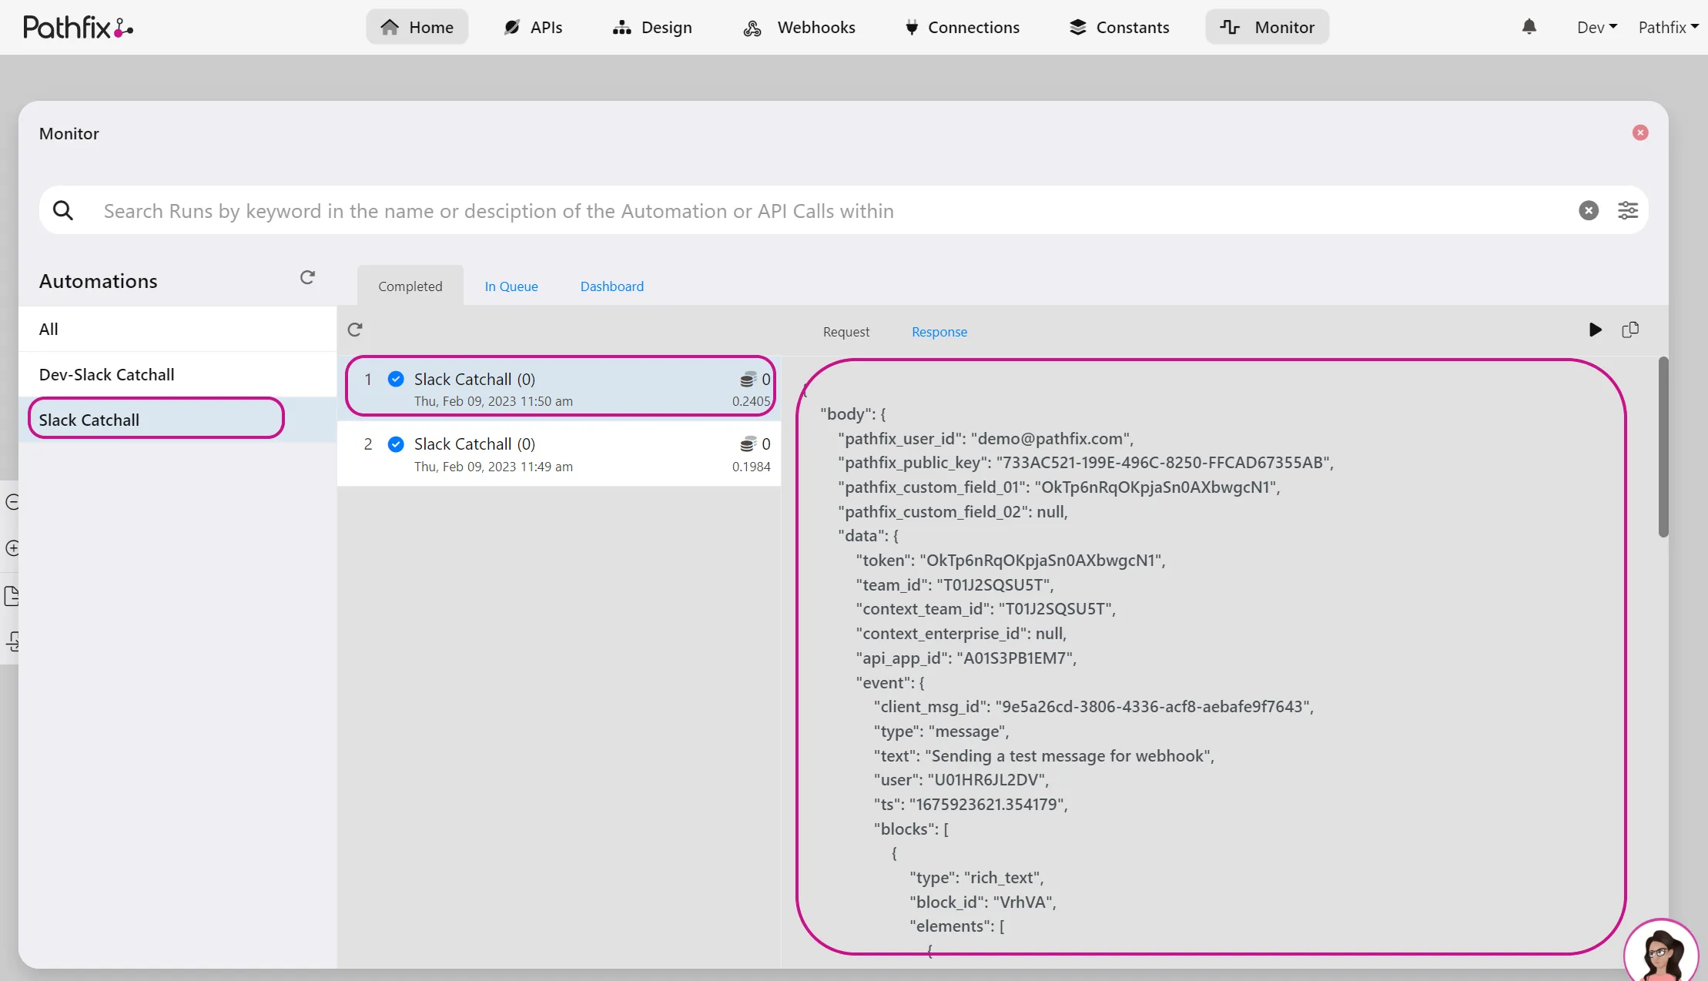Switch to the In Queue tab
The height and width of the screenshot is (981, 1708).
[x=511, y=286]
